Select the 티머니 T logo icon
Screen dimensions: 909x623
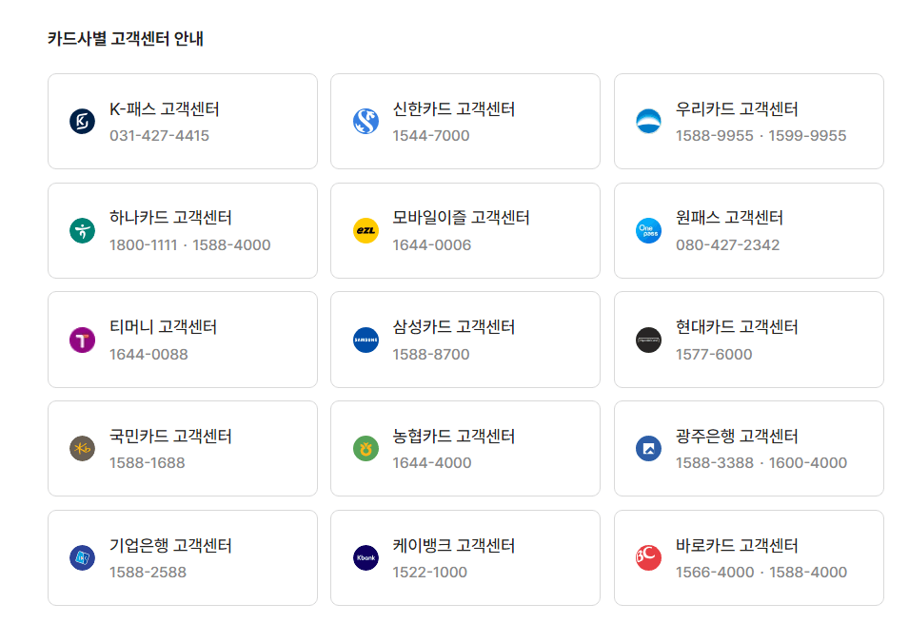coord(80,340)
